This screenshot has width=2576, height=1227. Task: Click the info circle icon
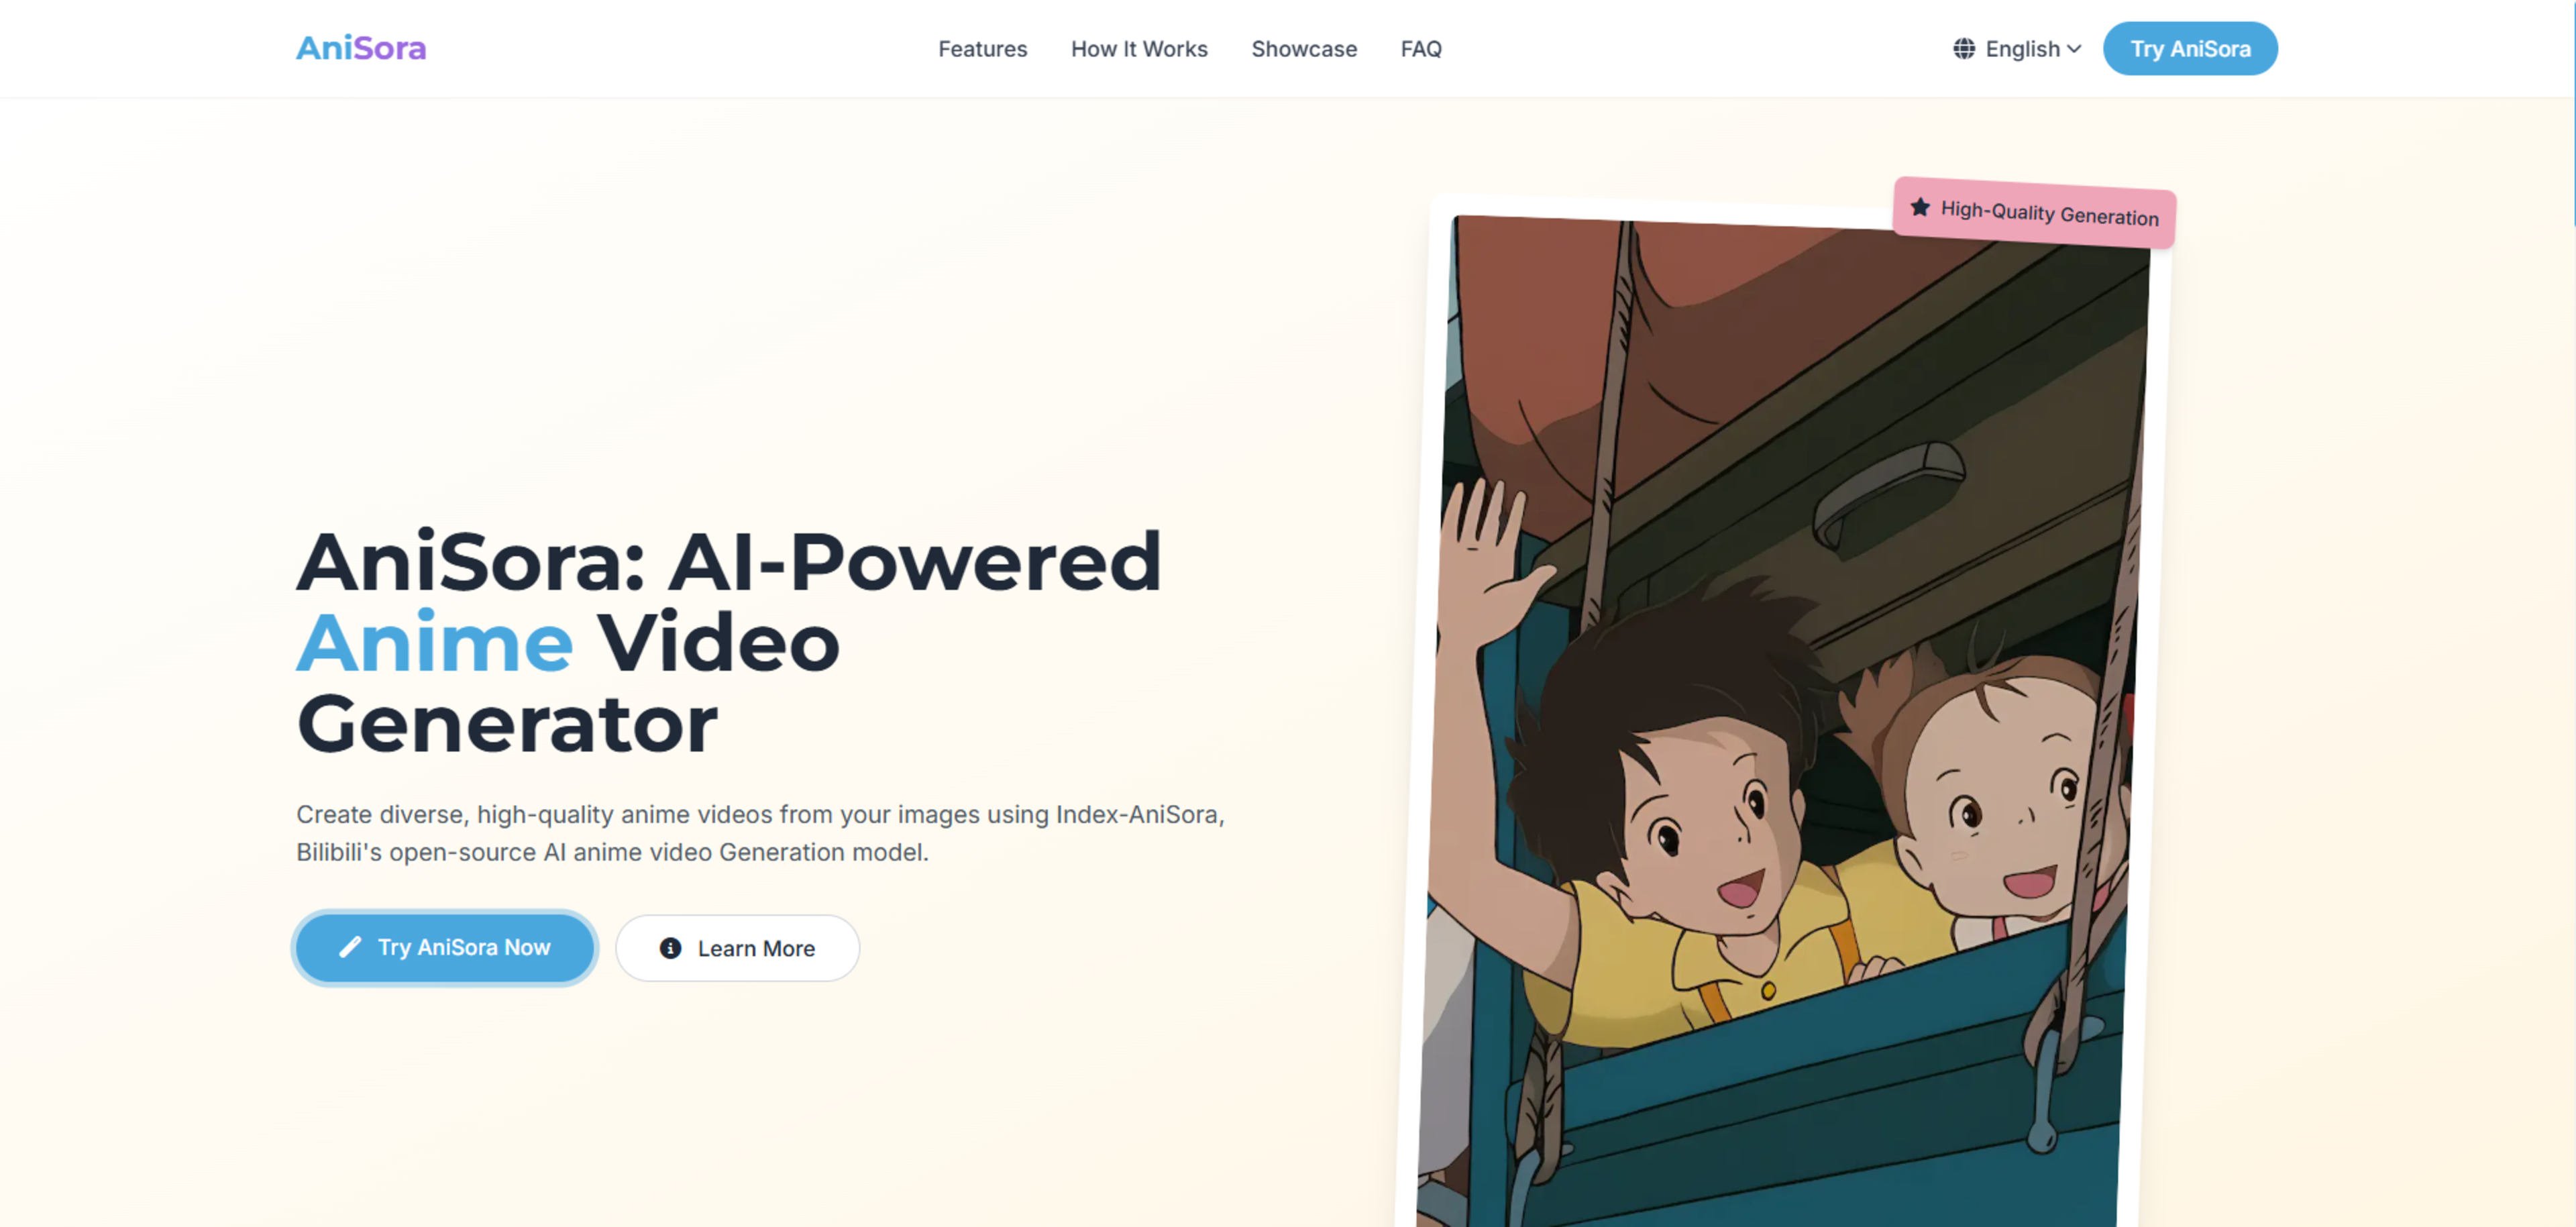(x=670, y=948)
